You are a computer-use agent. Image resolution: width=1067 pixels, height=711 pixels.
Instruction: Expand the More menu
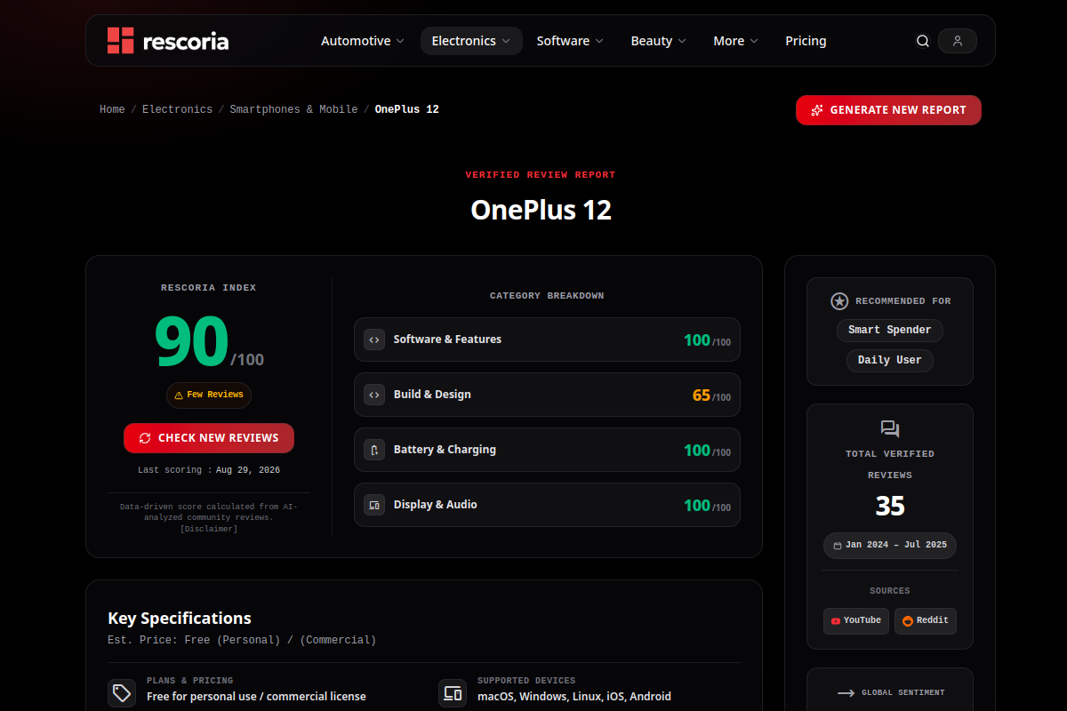[x=735, y=41]
